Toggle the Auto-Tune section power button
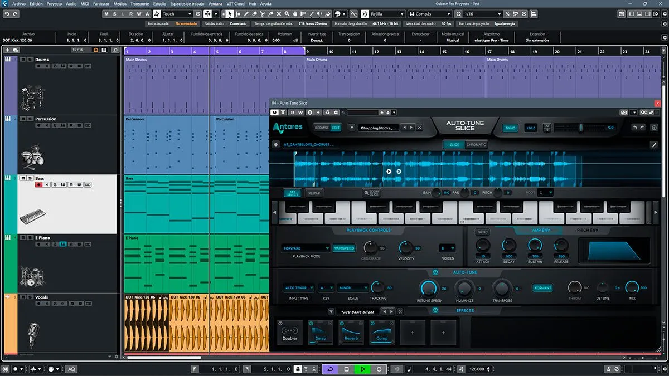669x376 pixels. coord(435,272)
